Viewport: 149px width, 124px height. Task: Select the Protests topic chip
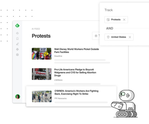[x=116, y=20]
